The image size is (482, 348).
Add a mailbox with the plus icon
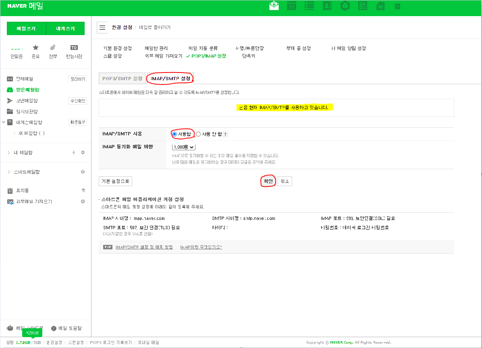click(x=73, y=152)
